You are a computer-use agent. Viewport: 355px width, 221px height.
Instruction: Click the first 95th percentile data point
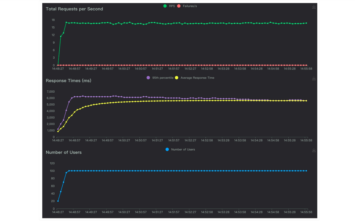(58, 129)
